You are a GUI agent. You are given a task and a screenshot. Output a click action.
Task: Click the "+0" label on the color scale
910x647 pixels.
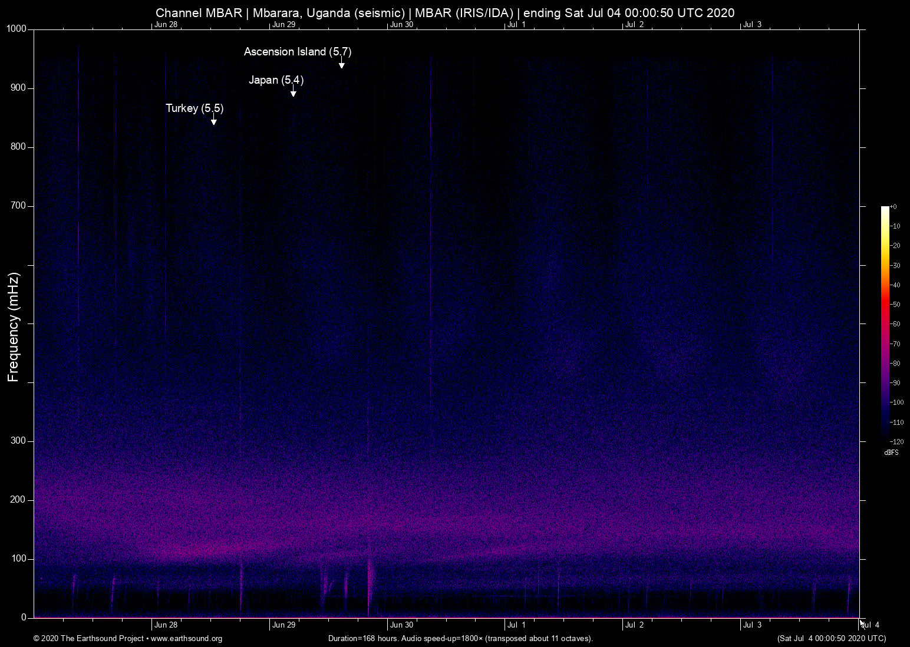click(893, 207)
